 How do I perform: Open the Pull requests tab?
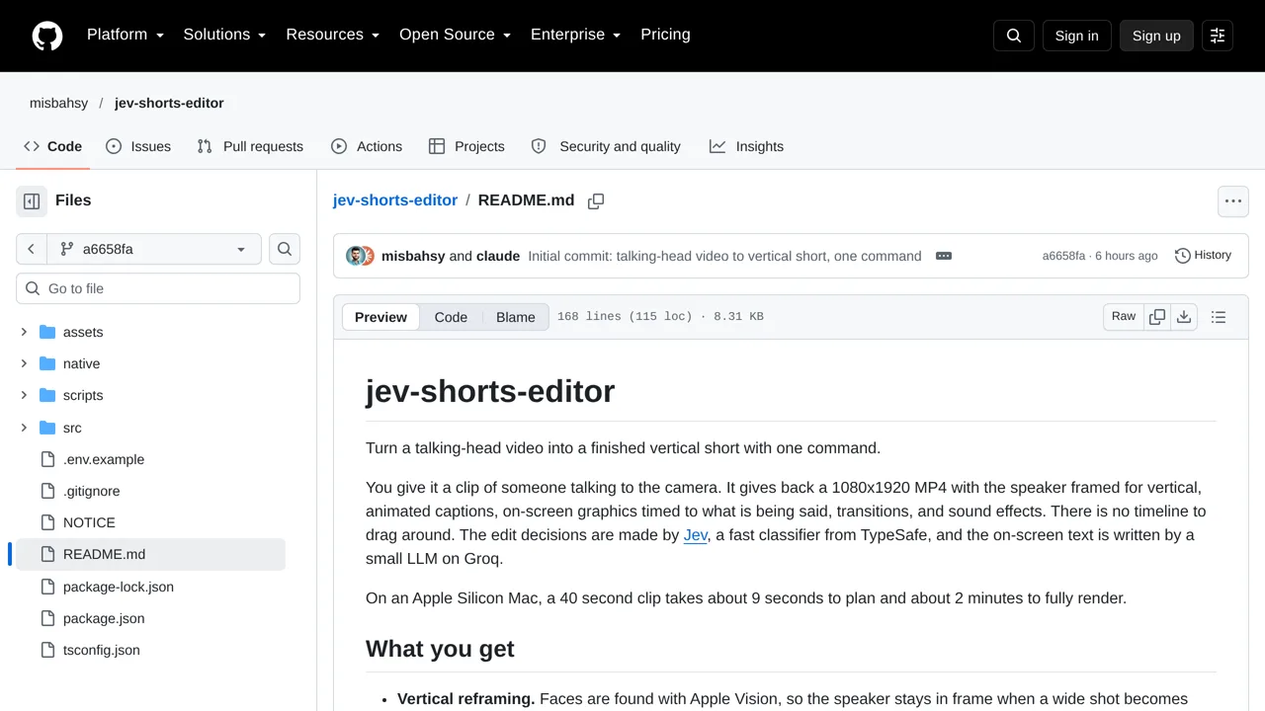pos(250,146)
